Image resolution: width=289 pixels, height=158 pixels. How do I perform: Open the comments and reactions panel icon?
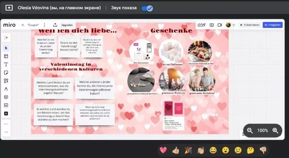[x=212, y=25]
